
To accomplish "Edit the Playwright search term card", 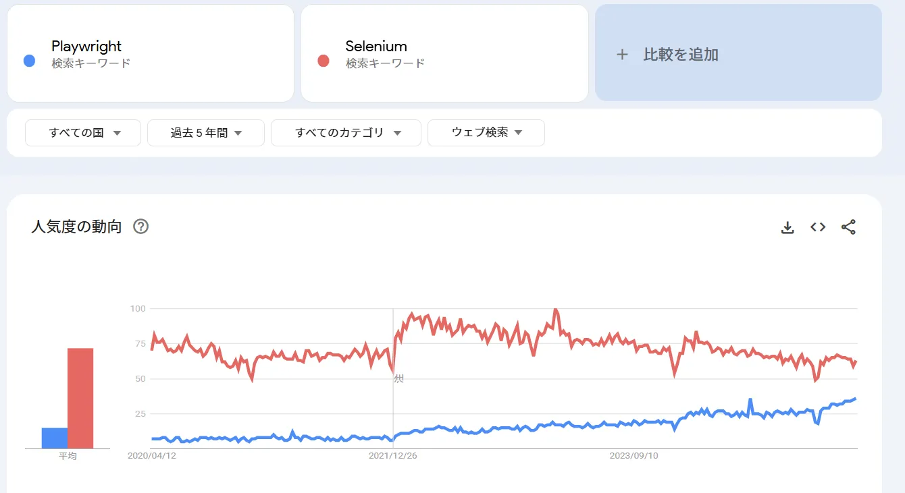I will pos(151,53).
